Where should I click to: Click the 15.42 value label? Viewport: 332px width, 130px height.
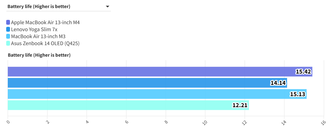point(304,72)
